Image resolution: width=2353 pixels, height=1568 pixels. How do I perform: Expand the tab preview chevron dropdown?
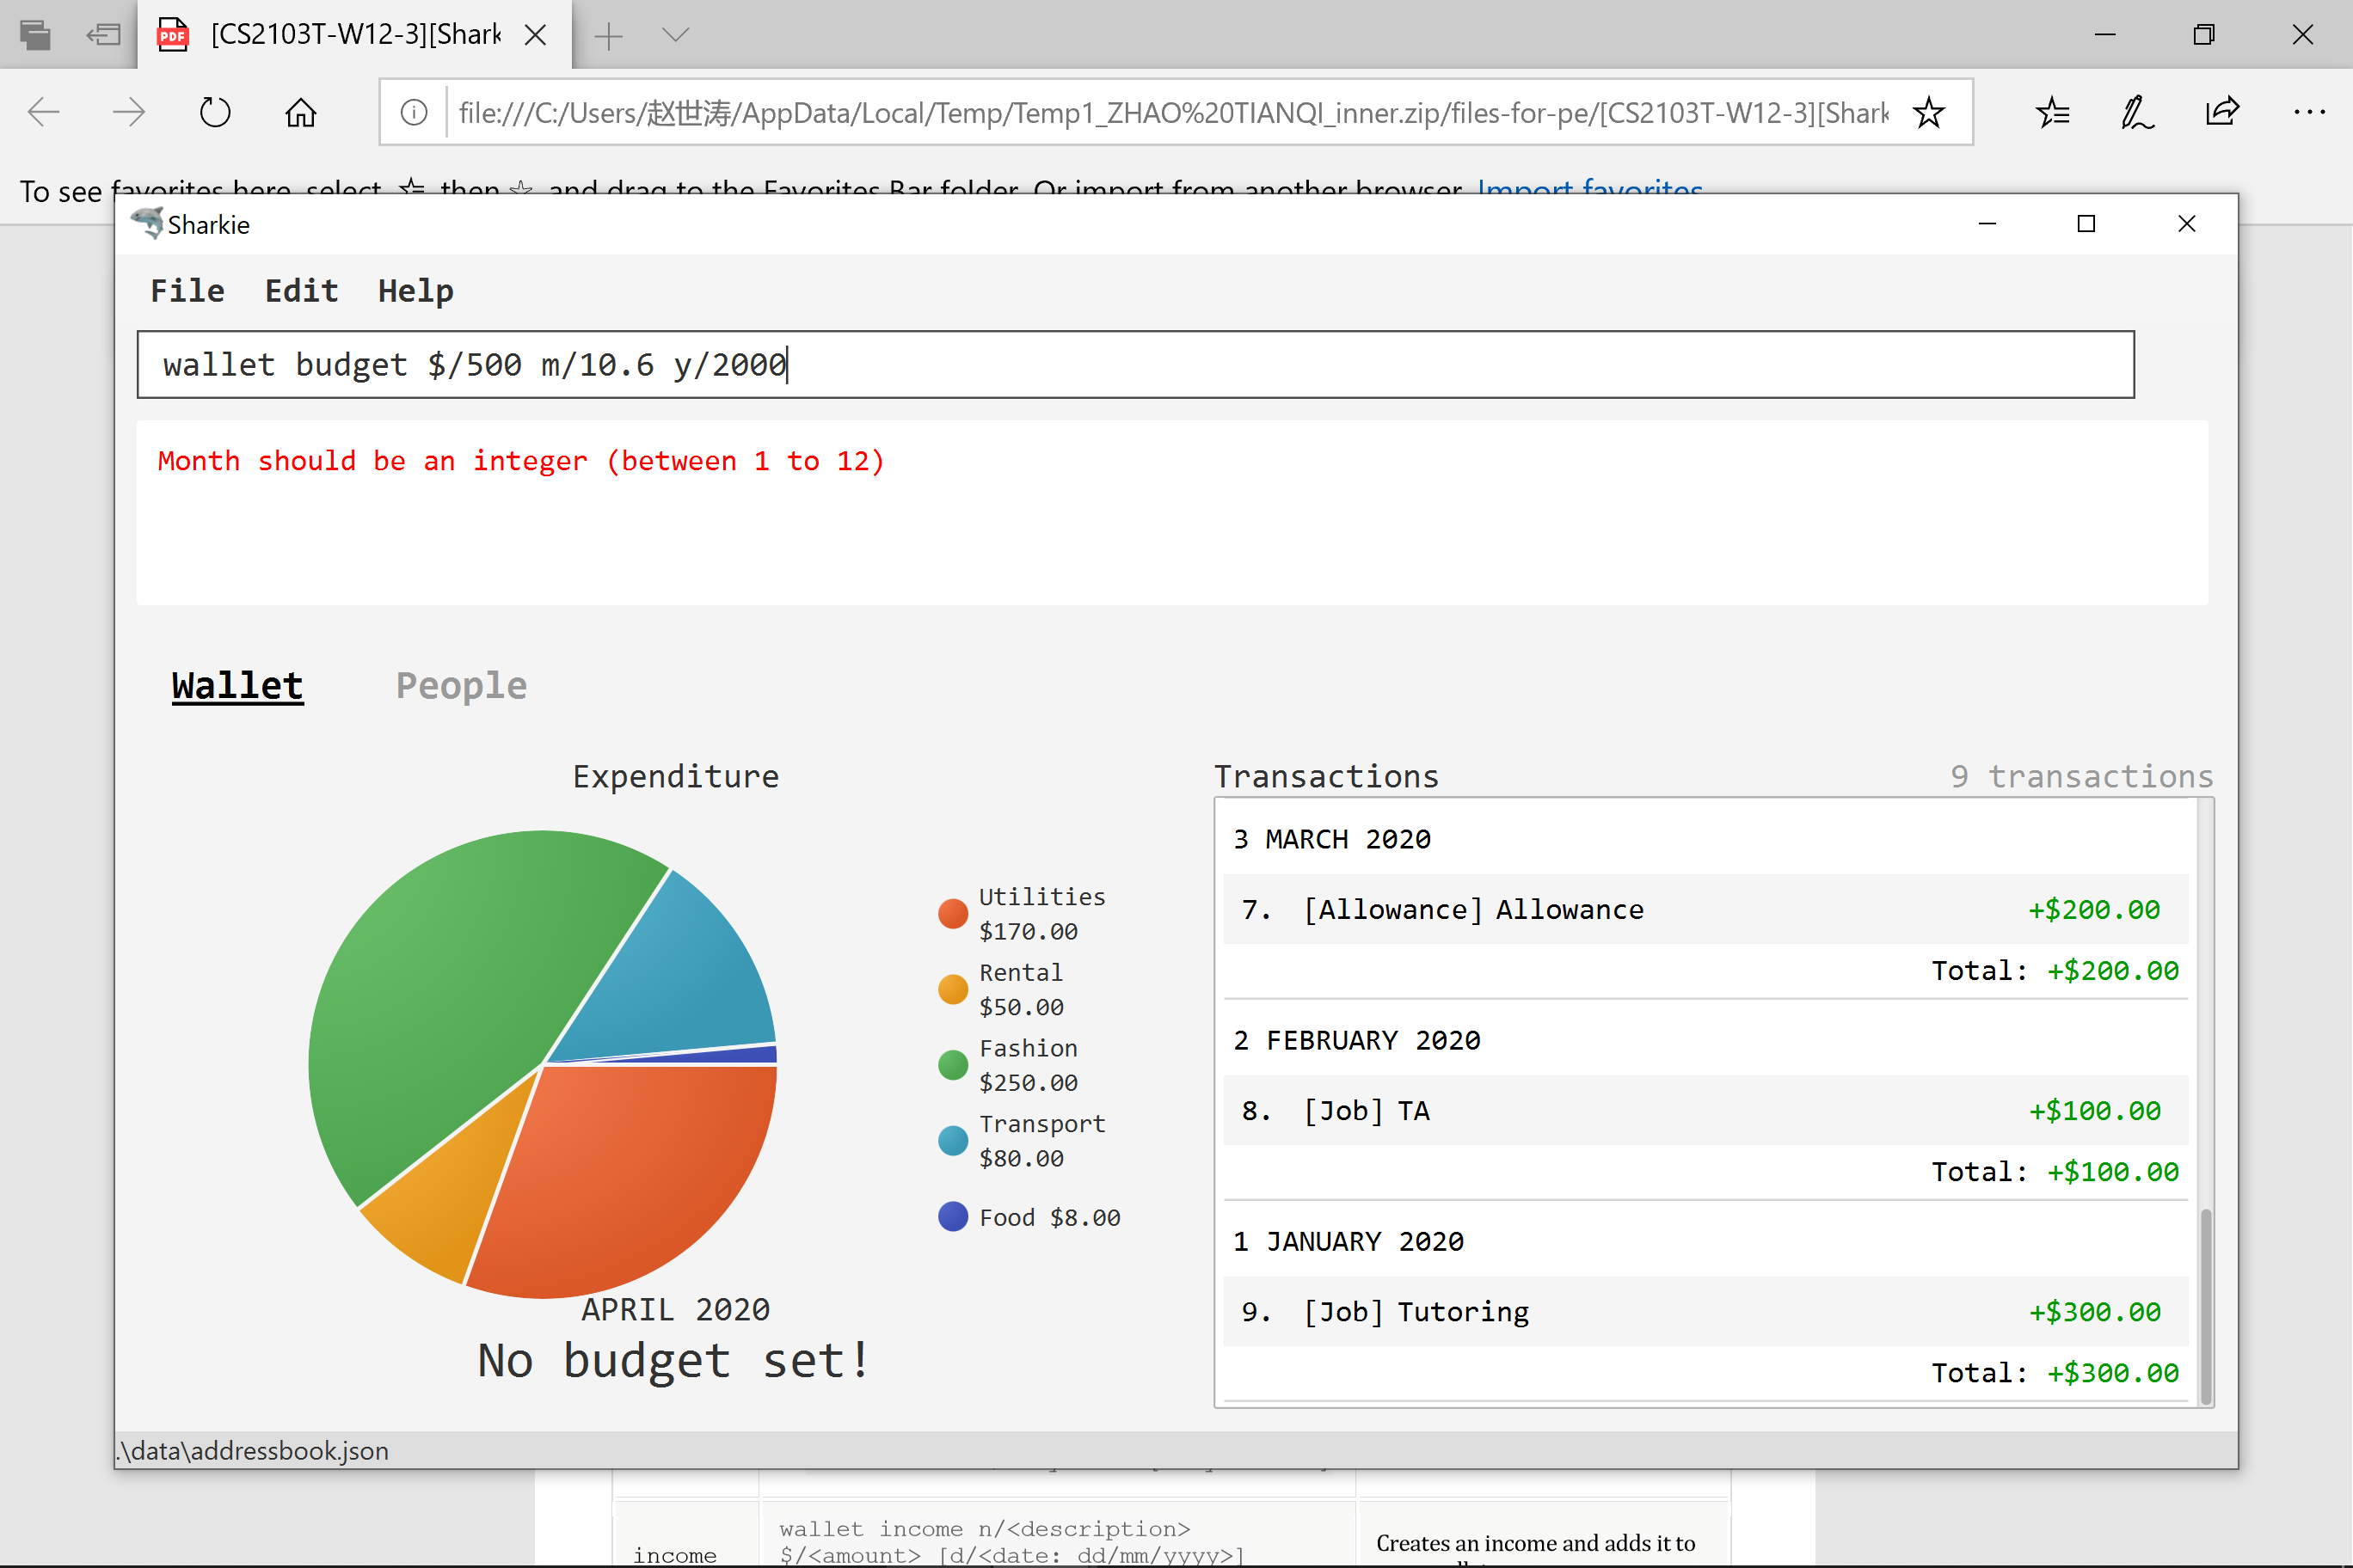pos(676,35)
